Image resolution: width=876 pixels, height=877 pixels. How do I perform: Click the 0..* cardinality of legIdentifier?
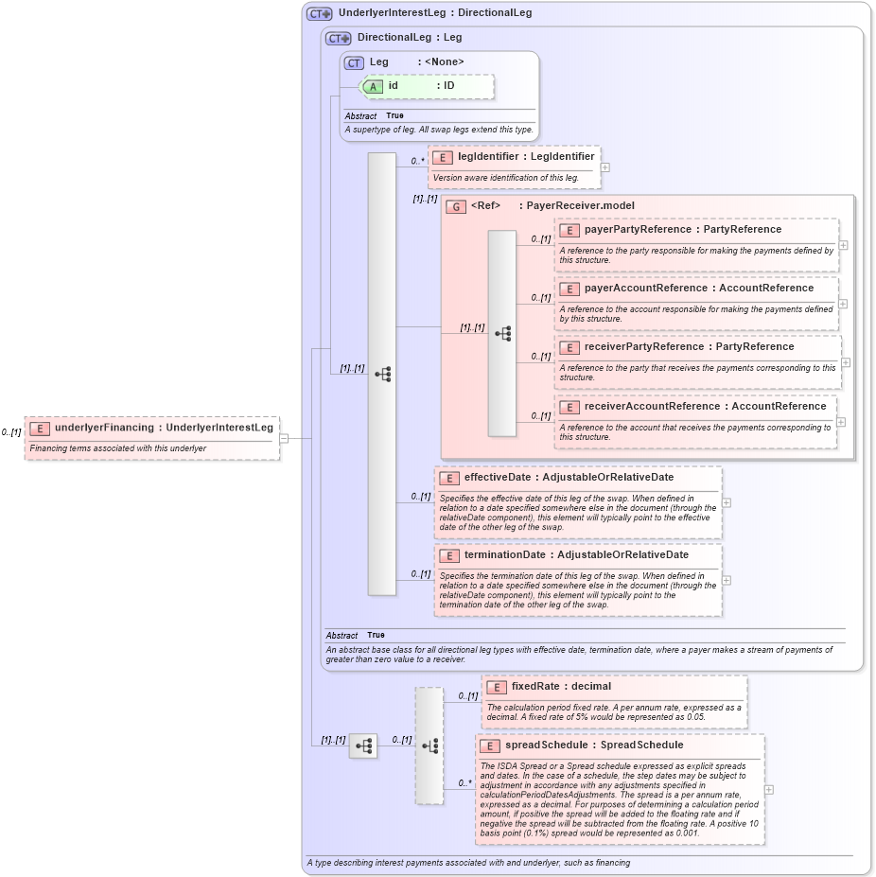[x=417, y=161]
